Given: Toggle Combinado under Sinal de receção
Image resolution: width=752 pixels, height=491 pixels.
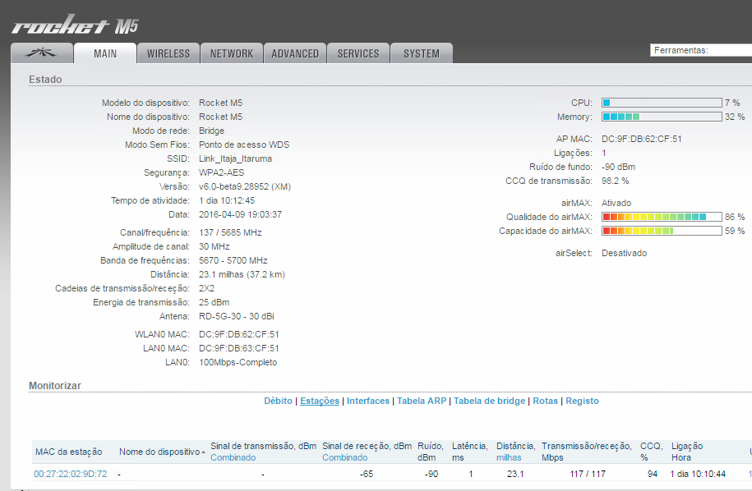Looking at the screenshot, I should [345, 457].
